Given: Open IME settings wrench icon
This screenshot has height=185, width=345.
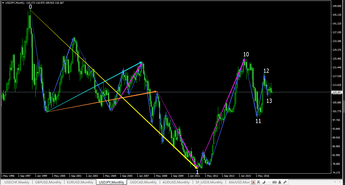Looking at the screenshot, I should click(285, 182).
